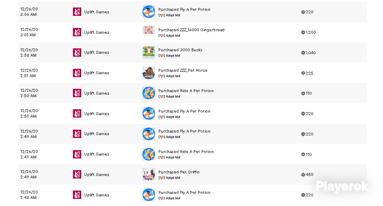This screenshot has width=383, height=206.
Task: Click Ride A Pet Potion icon at 2:50 AM
Action: coord(148,93)
